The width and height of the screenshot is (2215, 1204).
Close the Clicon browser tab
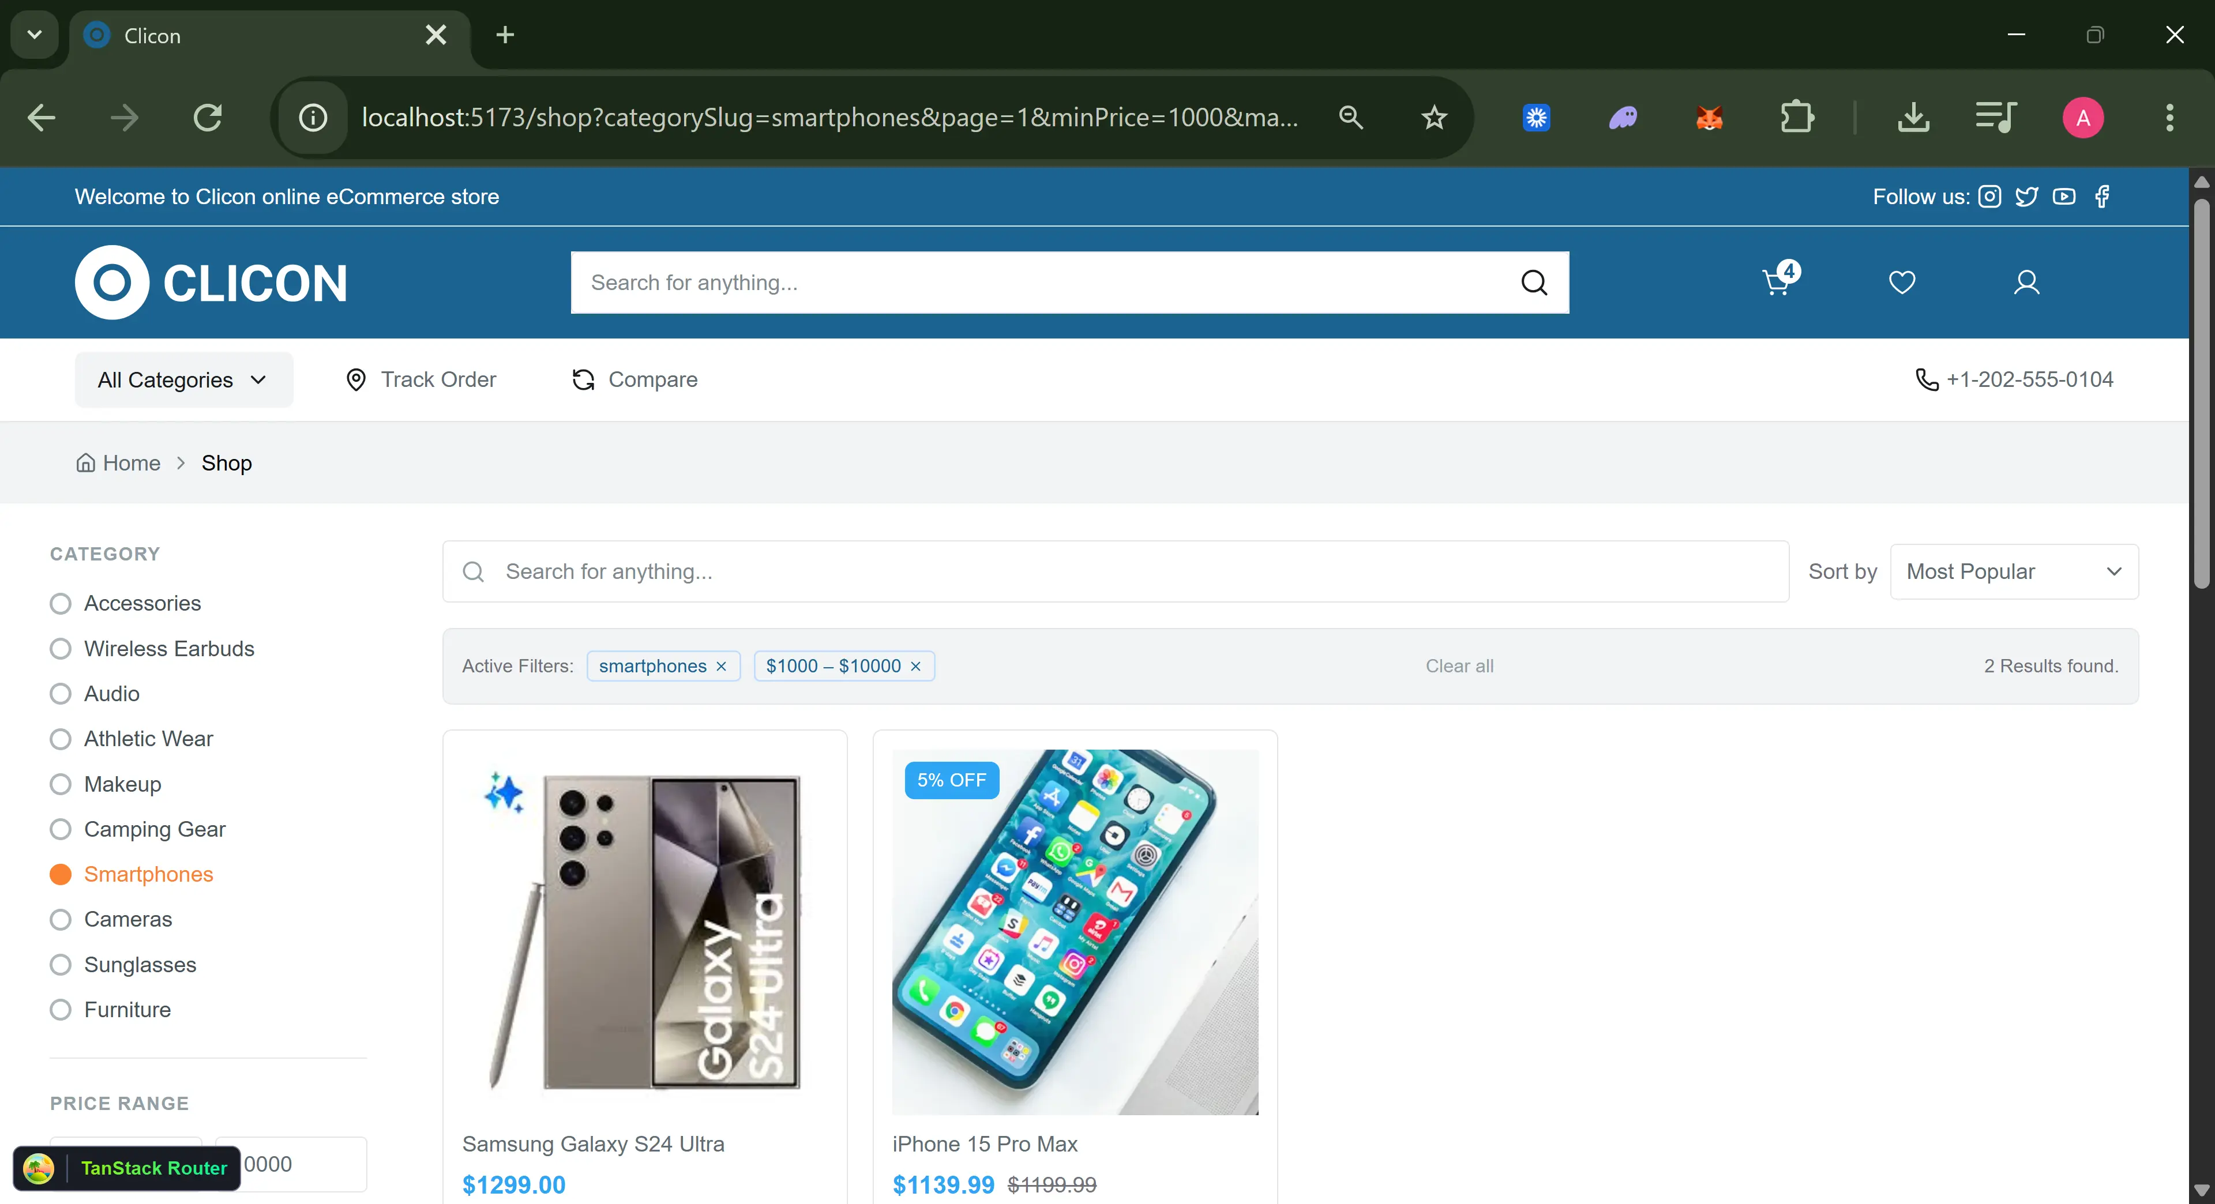[x=436, y=35]
